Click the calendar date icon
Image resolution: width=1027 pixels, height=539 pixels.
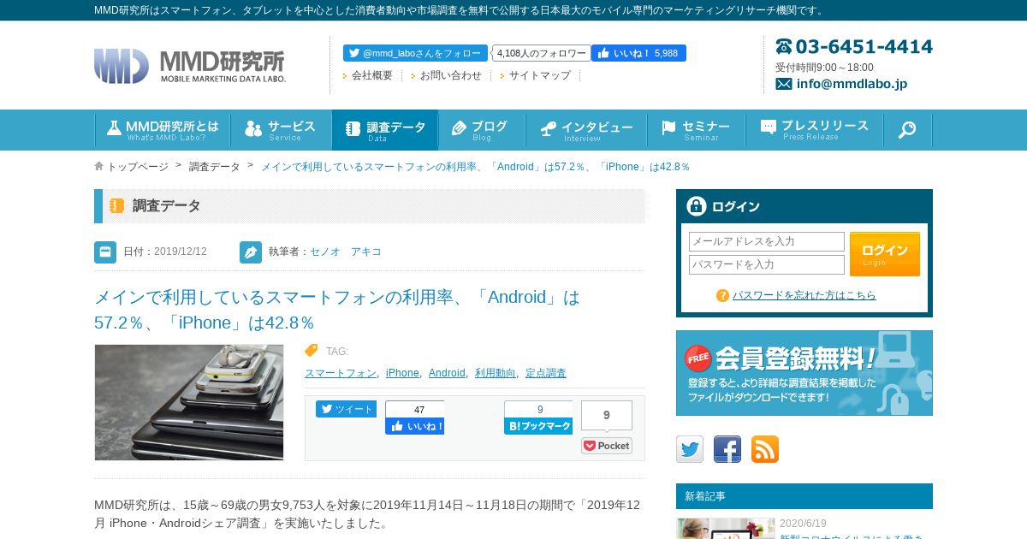coord(105,252)
